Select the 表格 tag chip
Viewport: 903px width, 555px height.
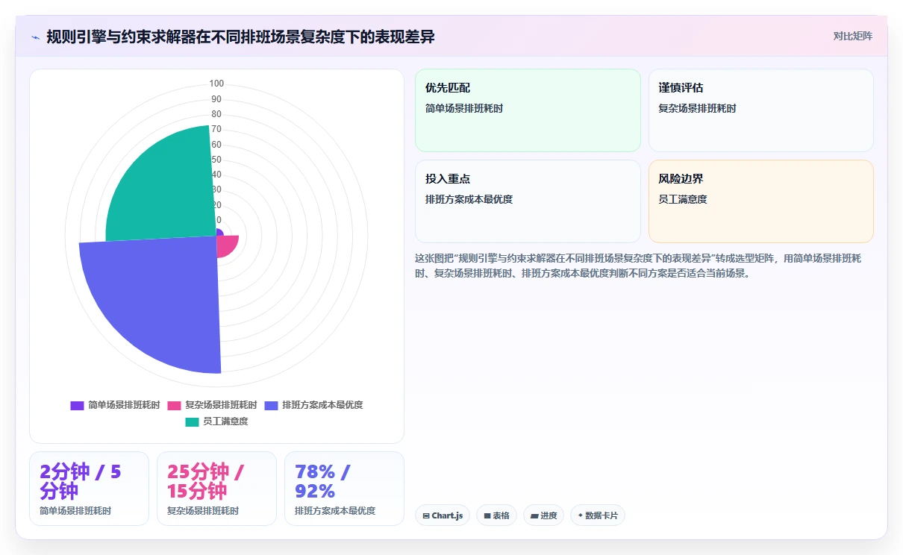click(x=496, y=515)
